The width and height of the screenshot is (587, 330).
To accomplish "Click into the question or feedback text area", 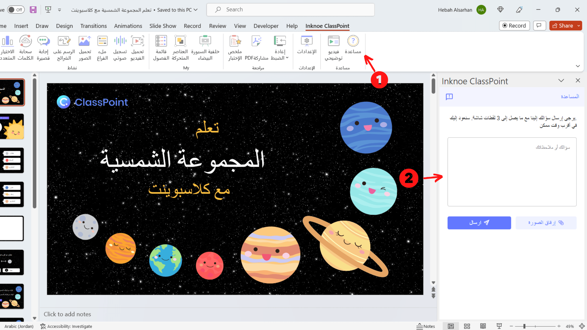I will click(x=512, y=172).
